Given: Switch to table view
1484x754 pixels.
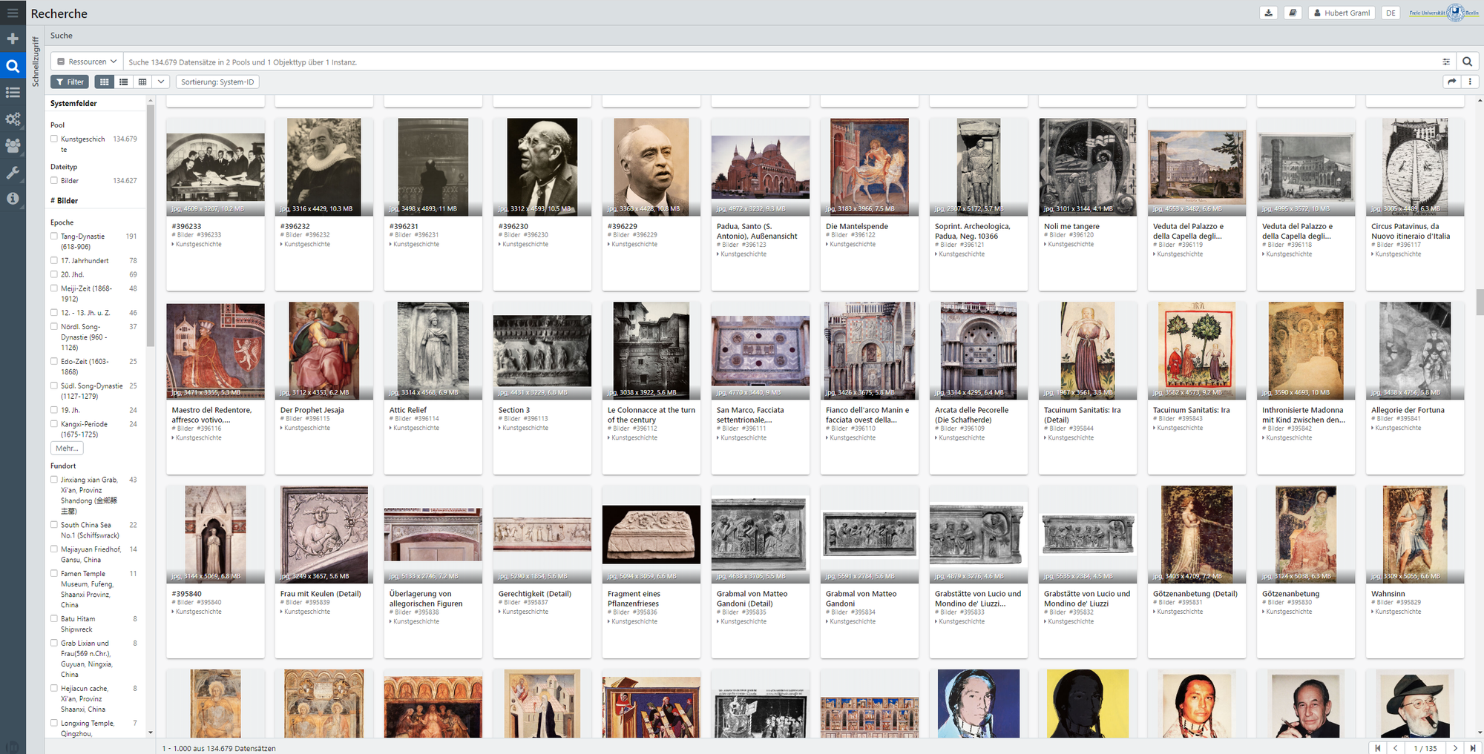Looking at the screenshot, I should pos(142,82).
